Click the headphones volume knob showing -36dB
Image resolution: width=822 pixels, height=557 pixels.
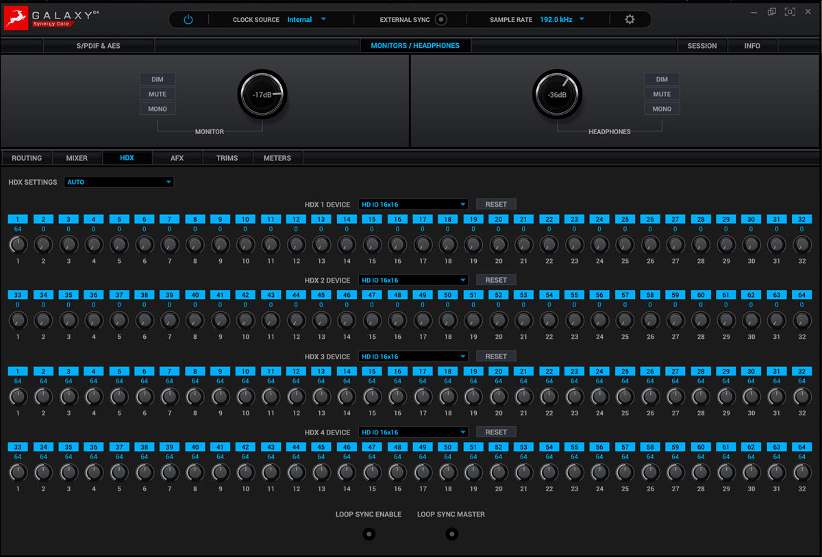pyautogui.click(x=557, y=94)
